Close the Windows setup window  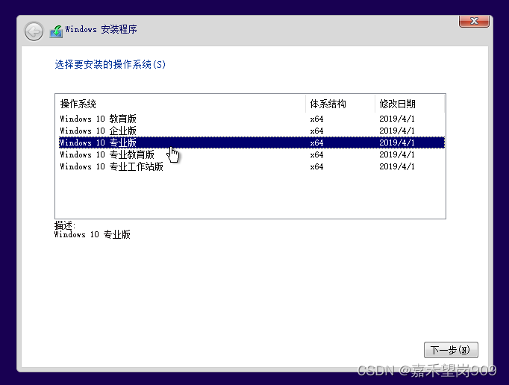(x=474, y=21)
